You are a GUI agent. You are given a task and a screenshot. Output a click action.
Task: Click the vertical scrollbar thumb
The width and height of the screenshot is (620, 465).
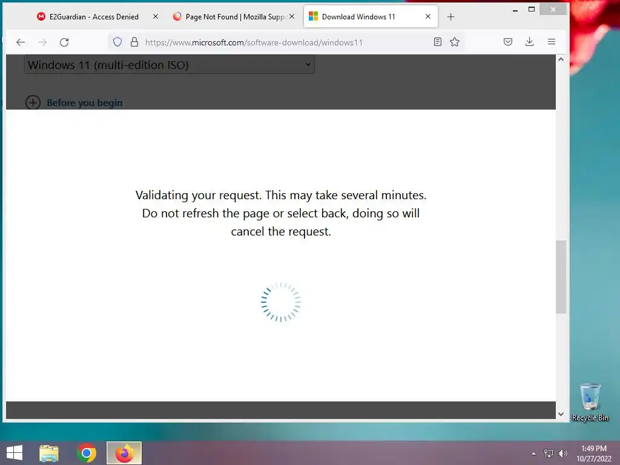[561, 277]
